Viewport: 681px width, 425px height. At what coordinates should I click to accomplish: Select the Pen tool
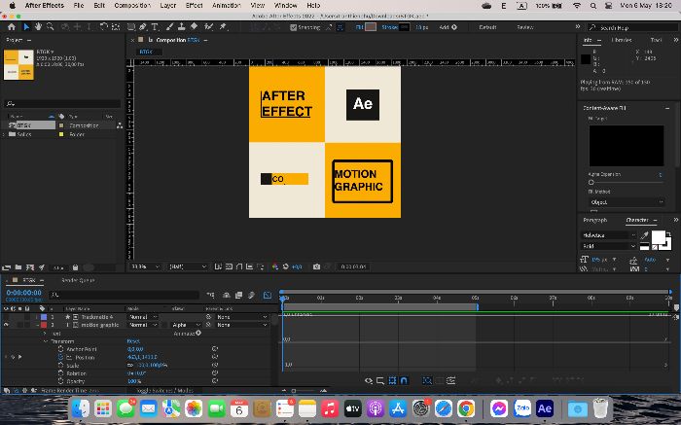coord(142,27)
